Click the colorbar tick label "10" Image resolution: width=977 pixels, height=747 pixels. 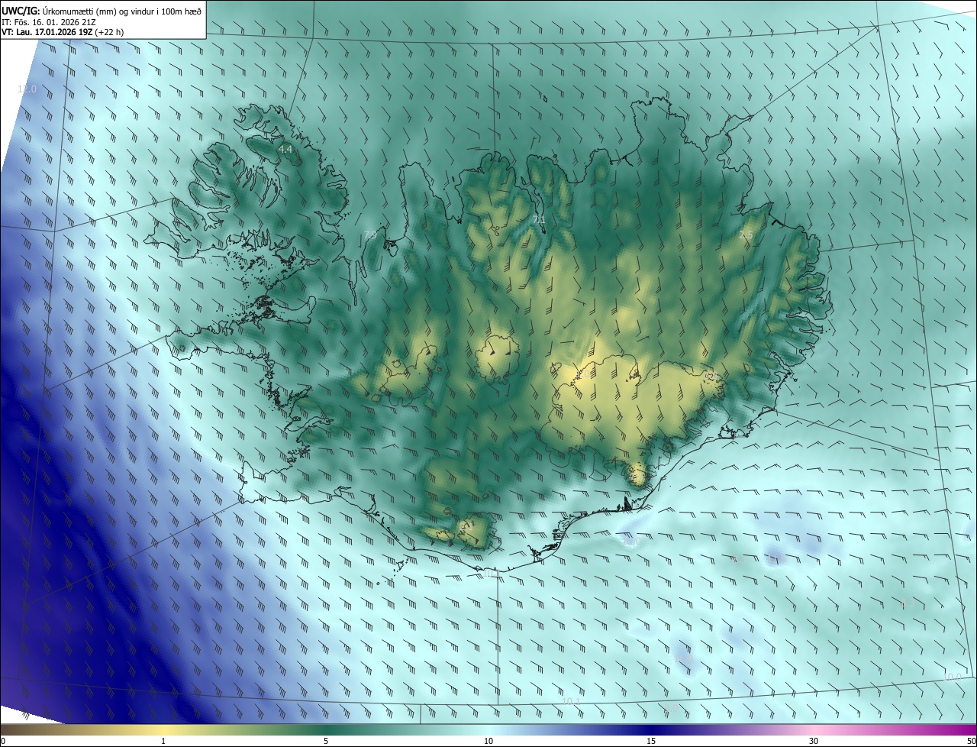click(488, 741)
